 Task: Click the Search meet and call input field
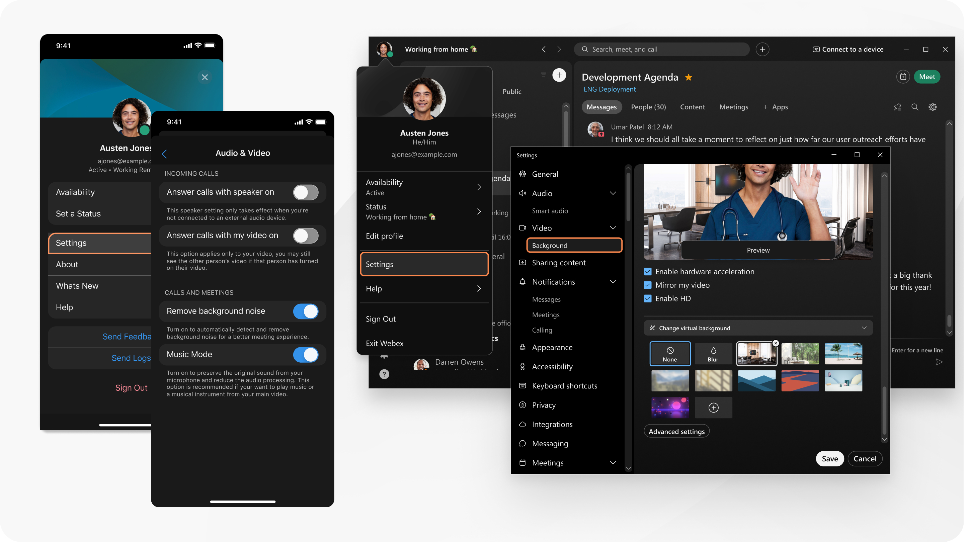661,49
